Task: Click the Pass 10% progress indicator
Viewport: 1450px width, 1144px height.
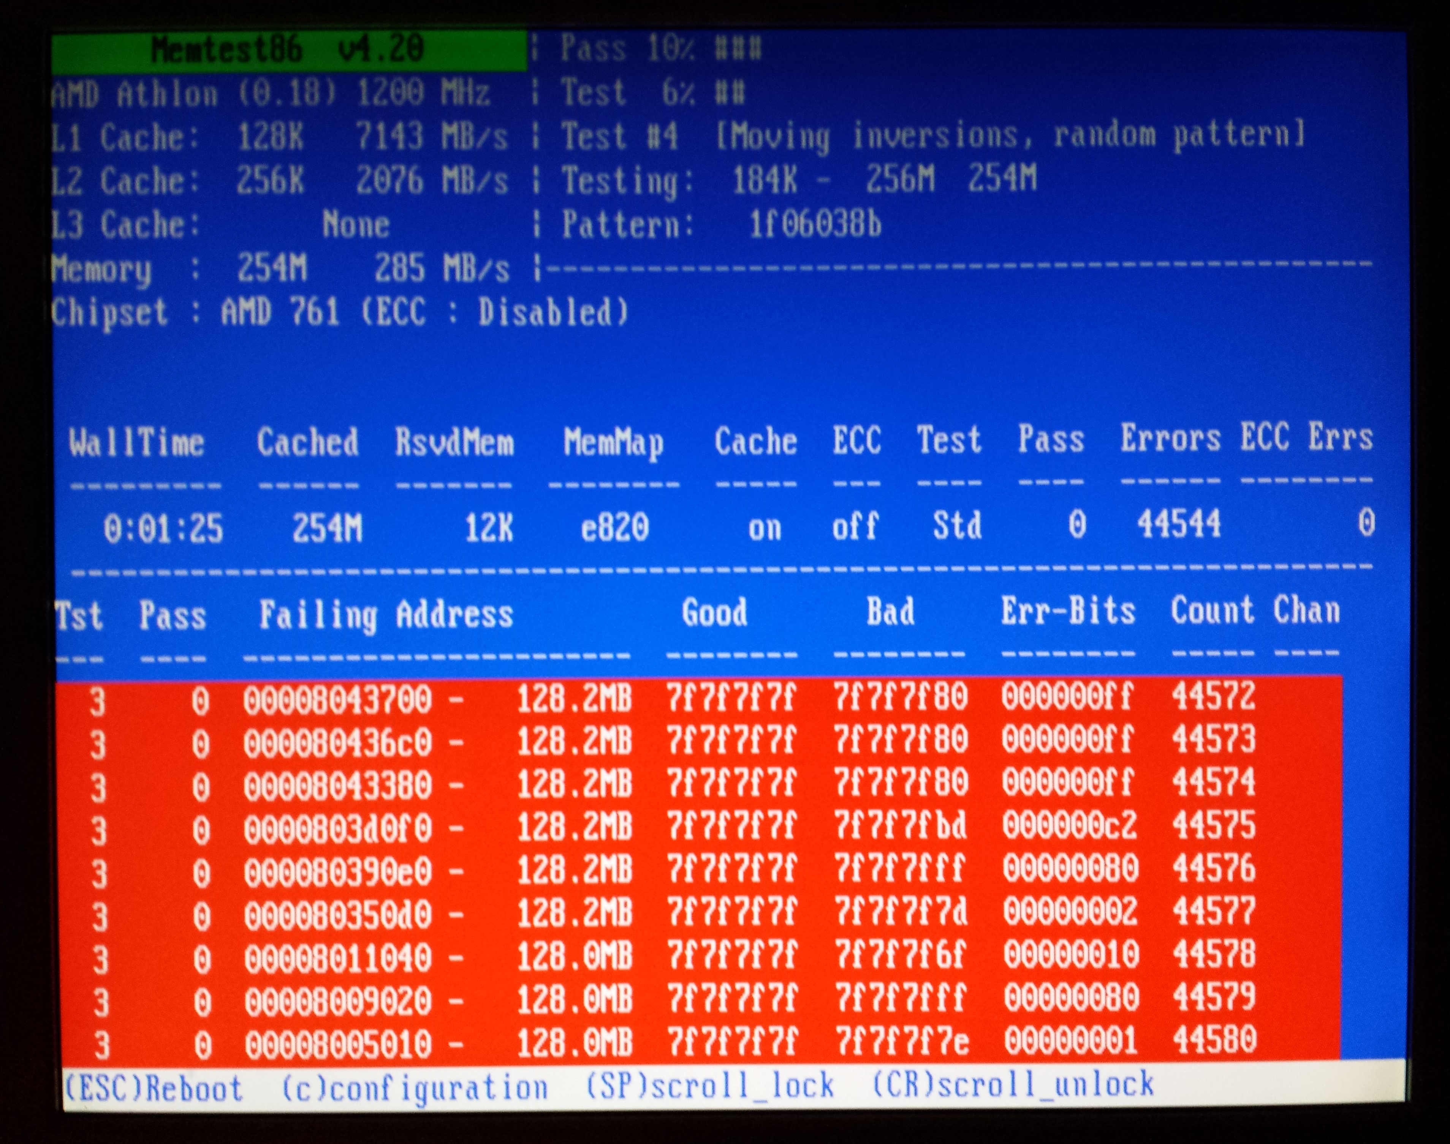Action: [x=660, y=48]
